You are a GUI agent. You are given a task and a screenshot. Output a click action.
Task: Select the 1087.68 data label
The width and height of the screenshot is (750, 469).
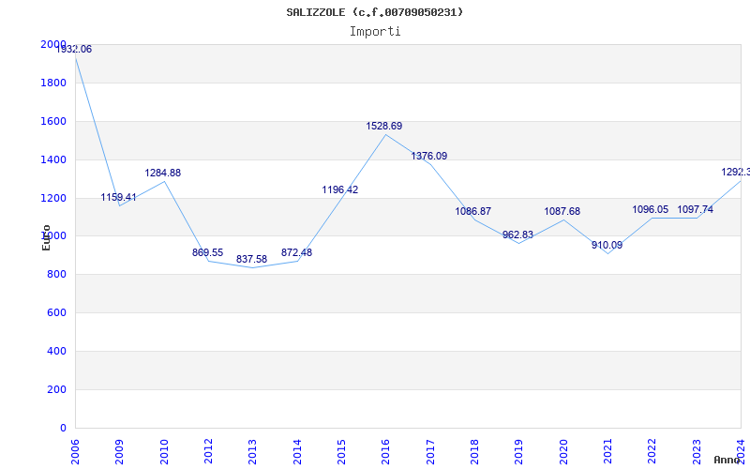click(x=562, y=212)
